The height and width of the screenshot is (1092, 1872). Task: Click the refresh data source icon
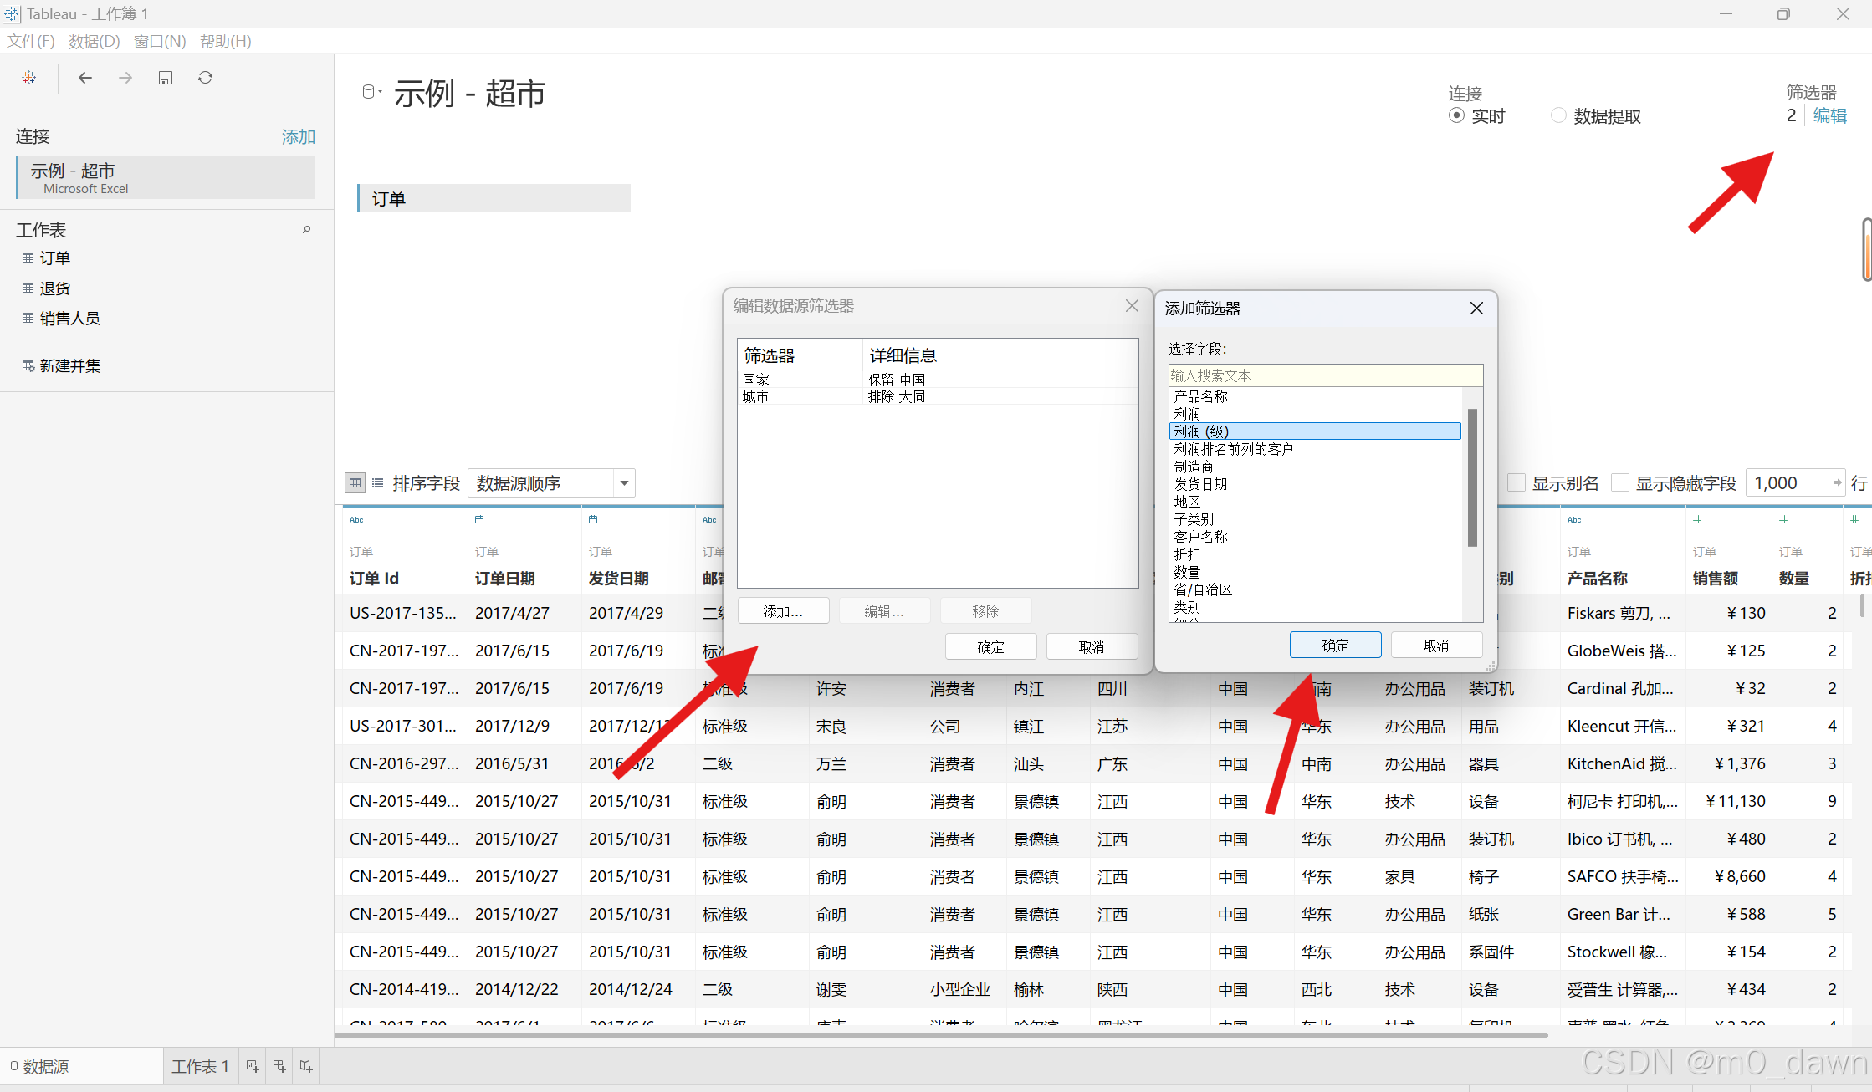tap(205, 78)
